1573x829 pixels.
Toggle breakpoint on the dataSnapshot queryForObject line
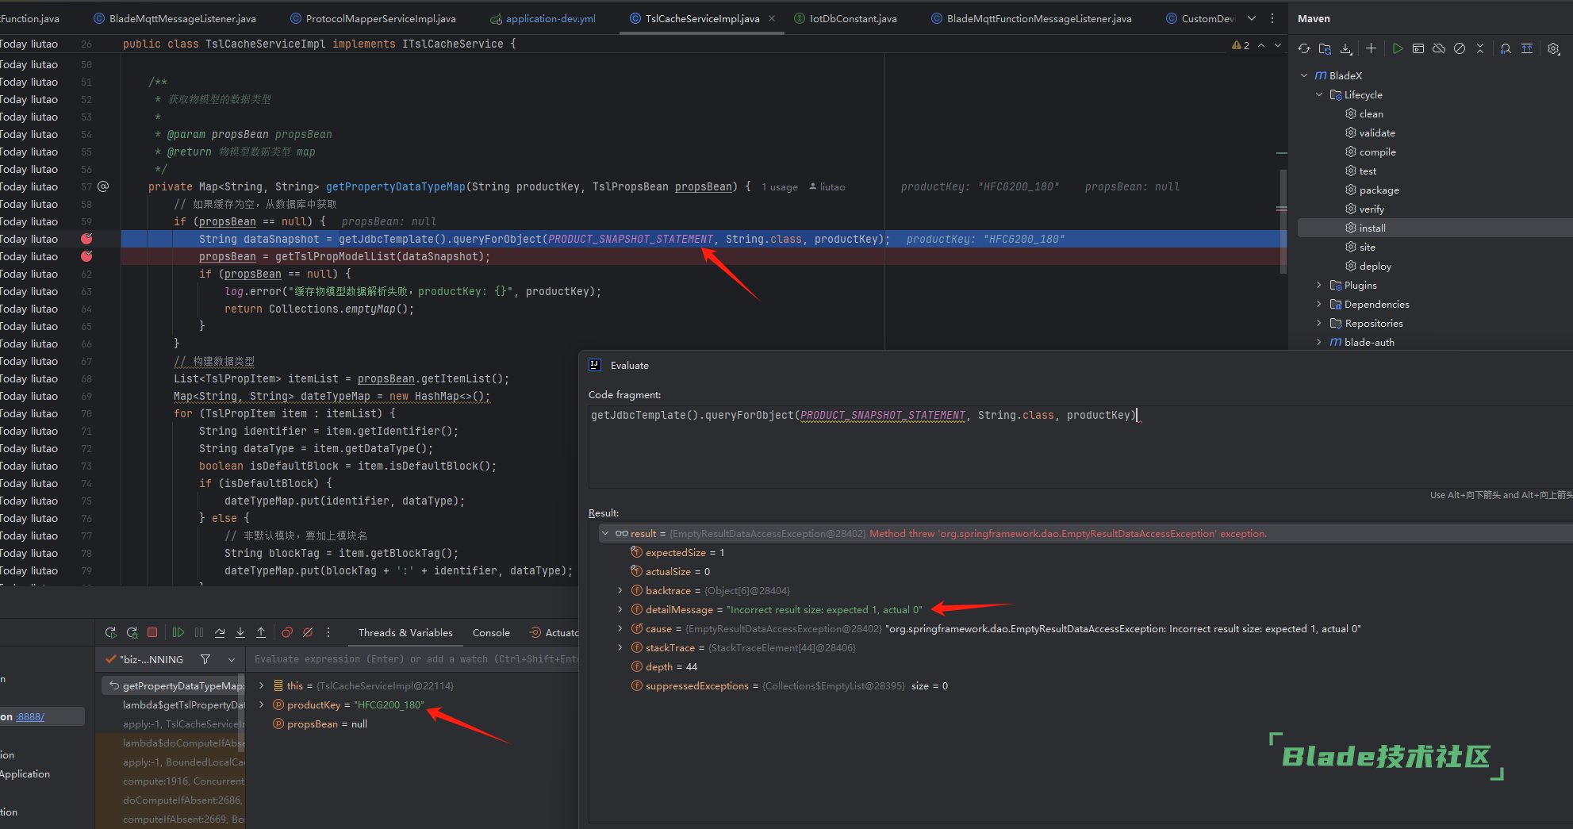tap(86, 239)
